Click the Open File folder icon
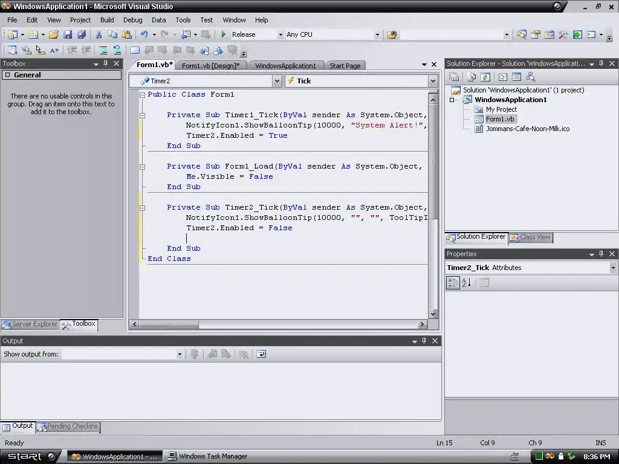The width and height of the screenshot is (619, 464). point(54,34)
